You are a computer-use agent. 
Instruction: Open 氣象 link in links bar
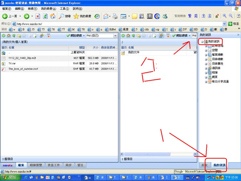point(124,29)
